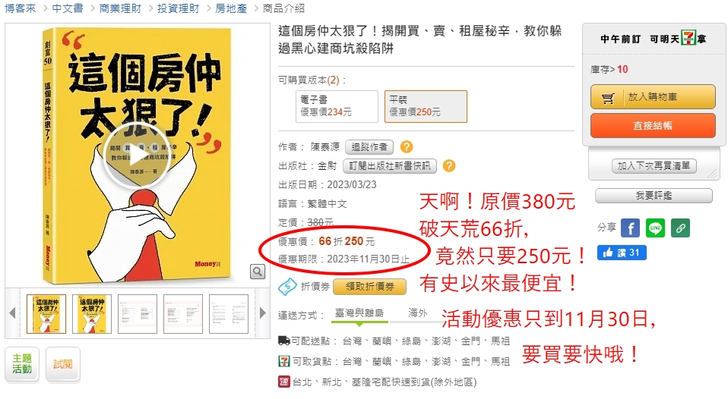
Task: Open 房地產 breadcrumb link
Action: click(231, 8)
